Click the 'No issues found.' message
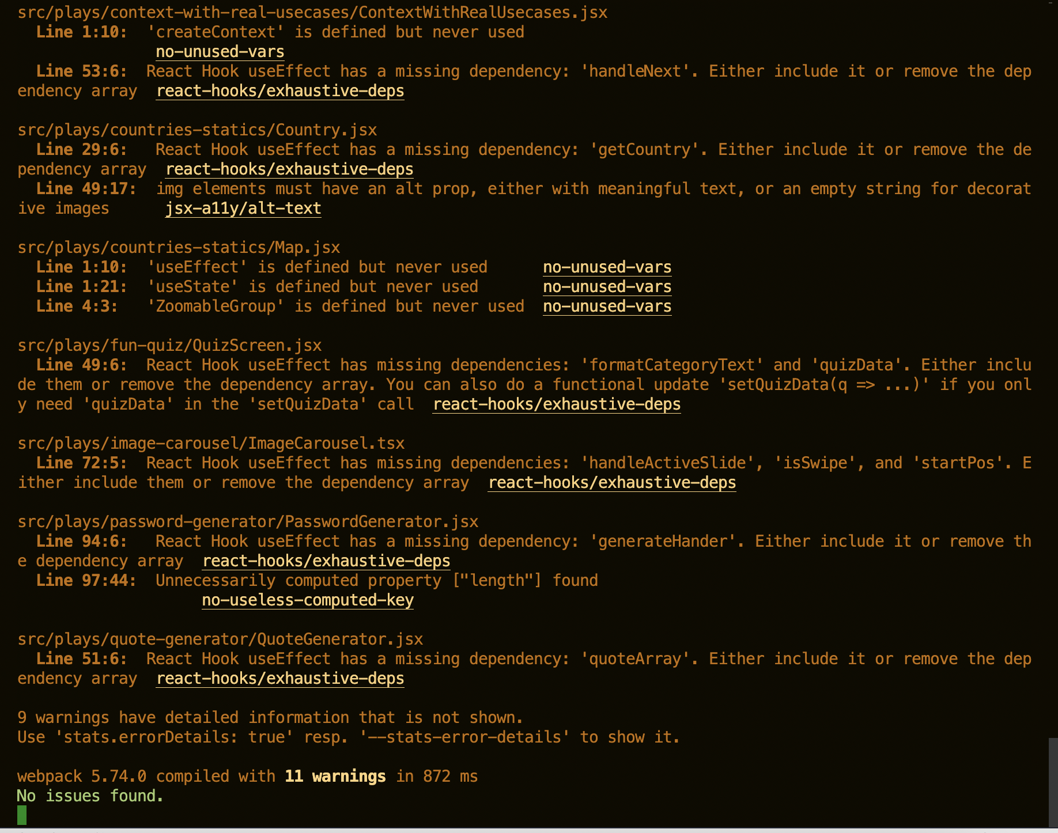The width and height of the screenshot is (1058, 833). tap(90, 796)
